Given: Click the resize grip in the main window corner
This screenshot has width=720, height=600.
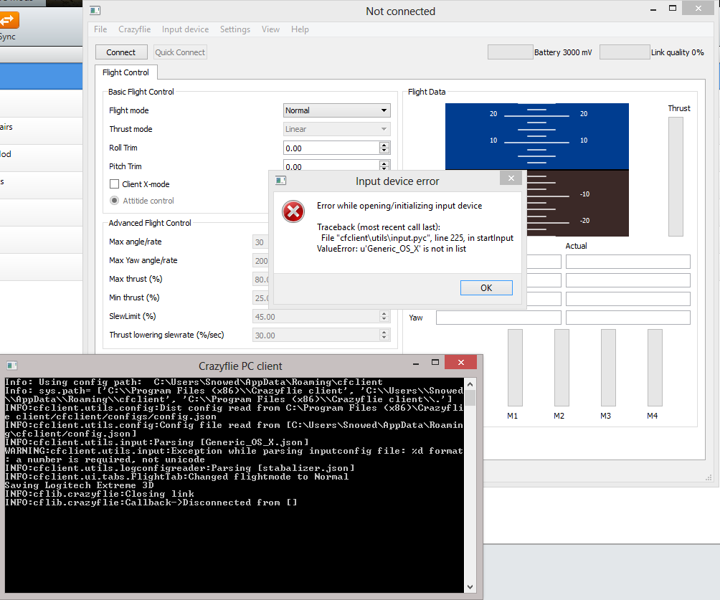Looking at the screenshot, I should click(709, 478).
